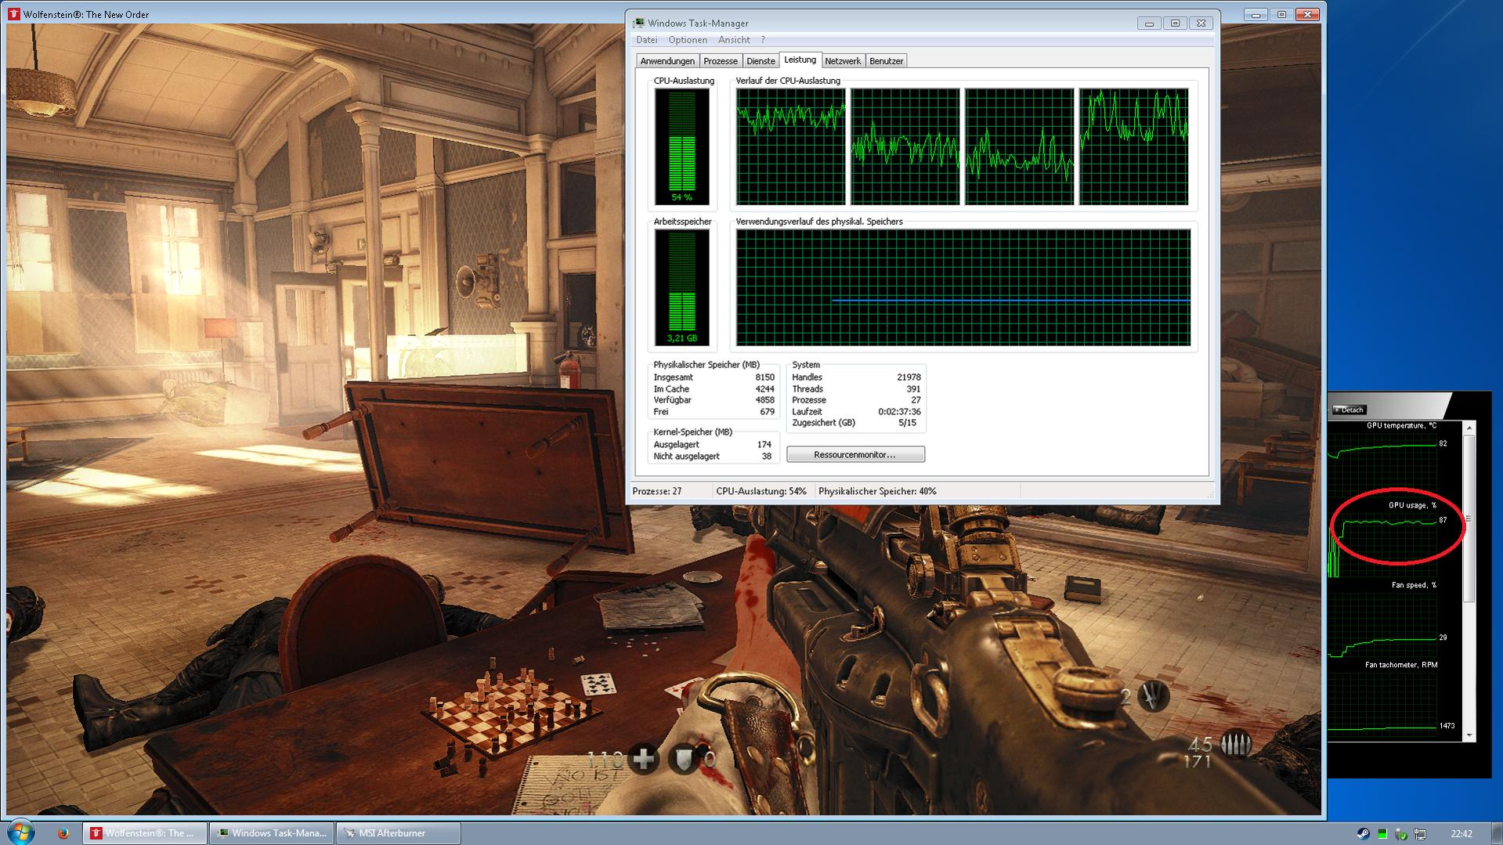Switch to the Netzwerk tab
Screen dimensions: 1503x845
pos(843,61)
